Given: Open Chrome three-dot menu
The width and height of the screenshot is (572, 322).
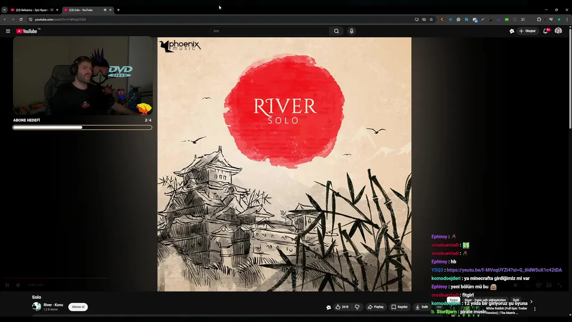Looking at the screenshot, I should [567, 19].
